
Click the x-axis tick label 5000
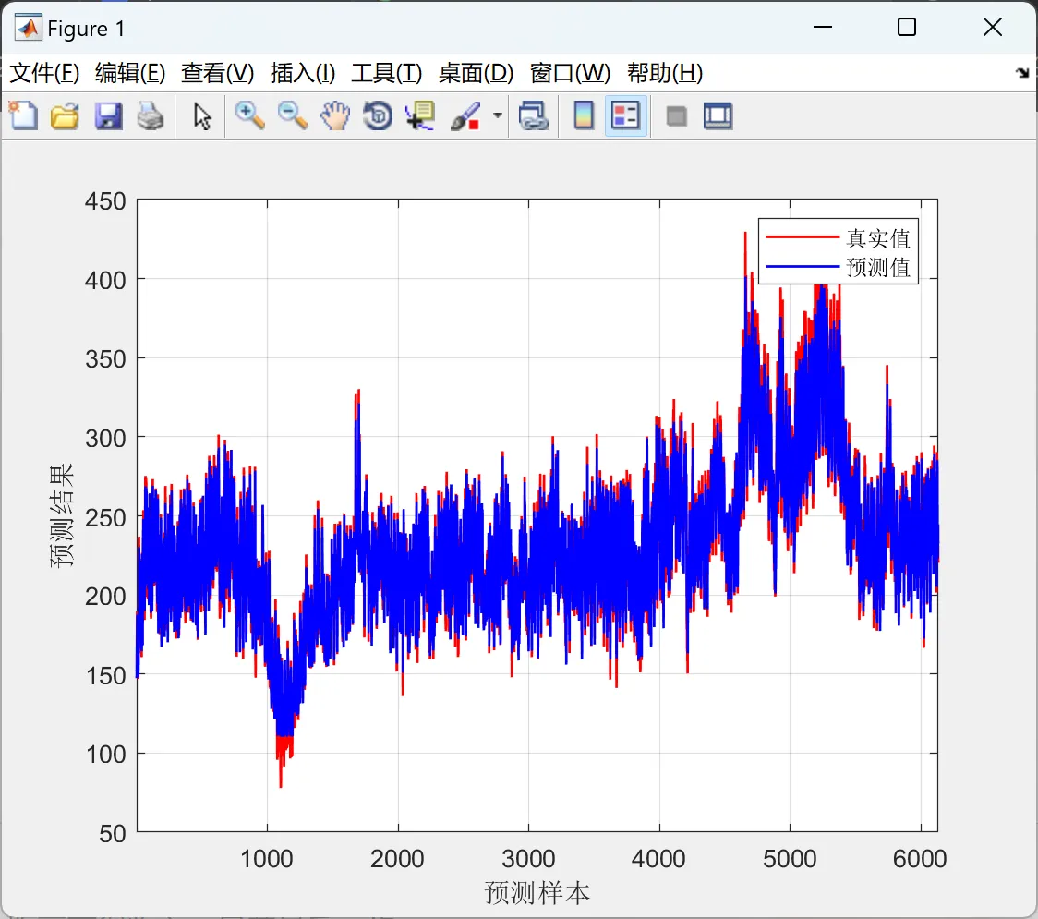790,859
